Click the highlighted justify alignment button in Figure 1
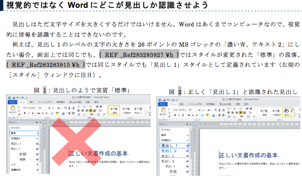Viewport: 302px width, 184px height. (90, 111)
